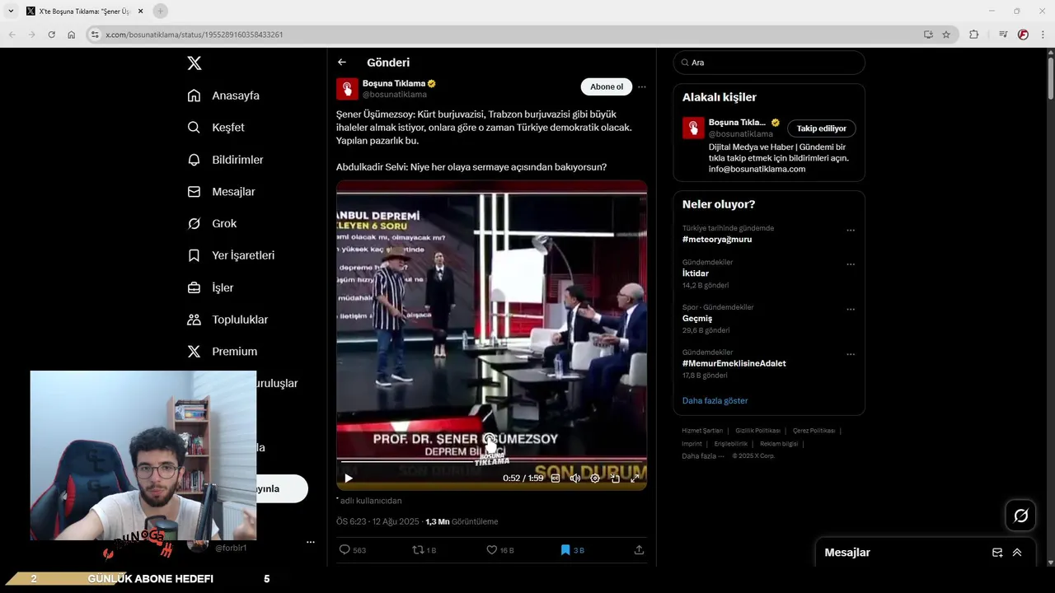The height and width of the screenshot is (593, 1055).
Task: Open Yer İşaretleri bookmarks
Action: [x=231, y=255]
